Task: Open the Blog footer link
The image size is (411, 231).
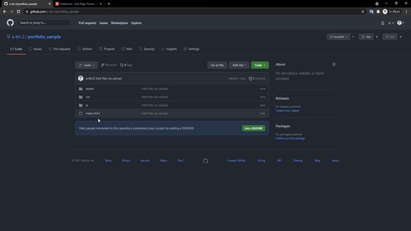Action: point(317,160)
